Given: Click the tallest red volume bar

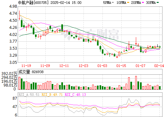Looking at the screenshot, I should click(x=136, y=83).
